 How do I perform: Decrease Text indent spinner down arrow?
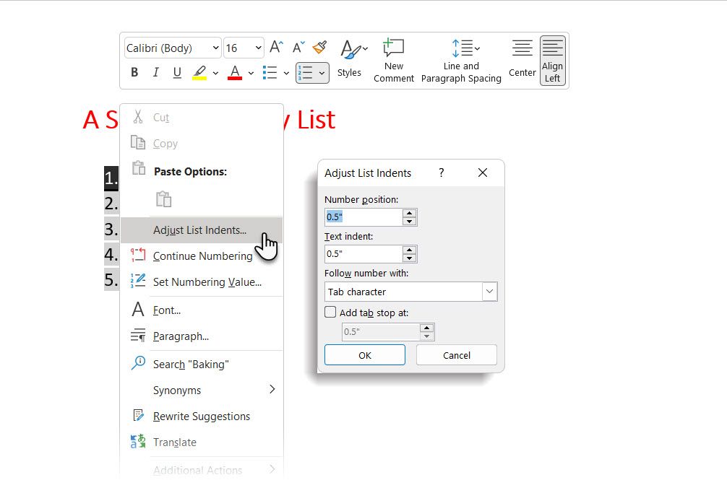pos(410,258)
